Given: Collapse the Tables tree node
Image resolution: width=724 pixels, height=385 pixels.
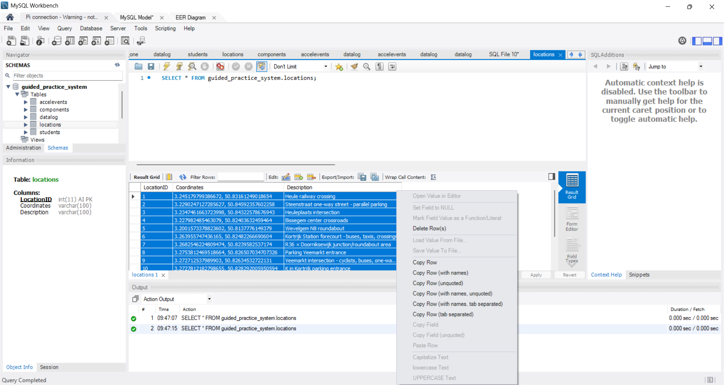Looking at the screenshot, I should coord(17,94).
